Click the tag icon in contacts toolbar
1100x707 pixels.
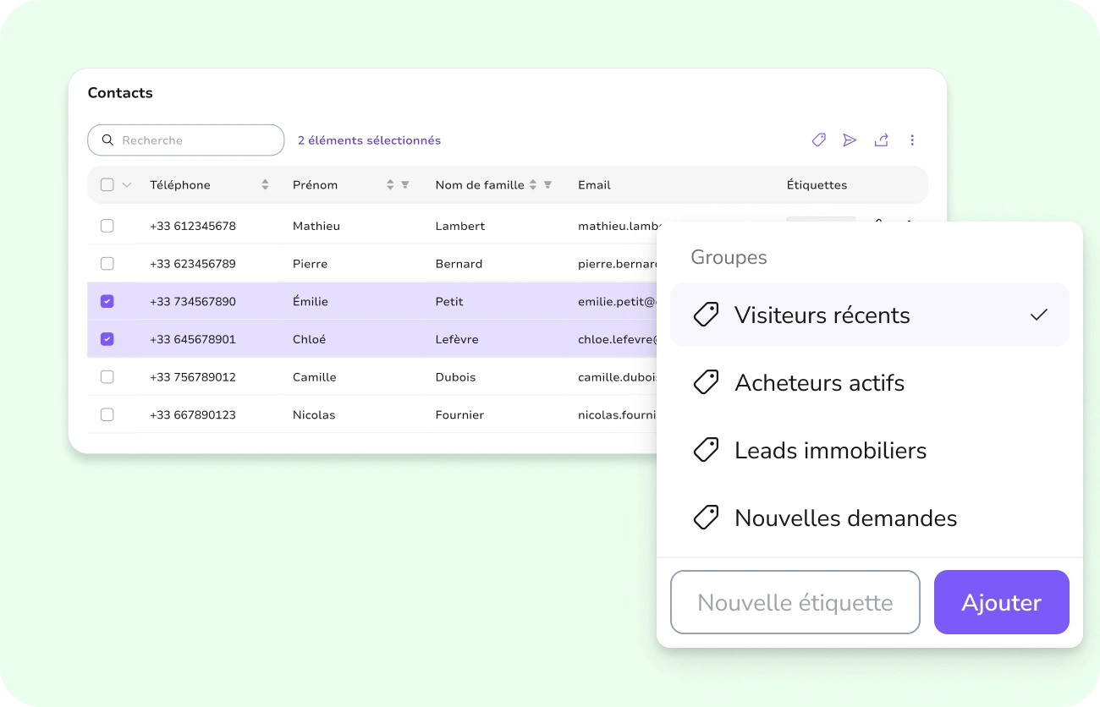pyautogui.click(x=818, y=140)
